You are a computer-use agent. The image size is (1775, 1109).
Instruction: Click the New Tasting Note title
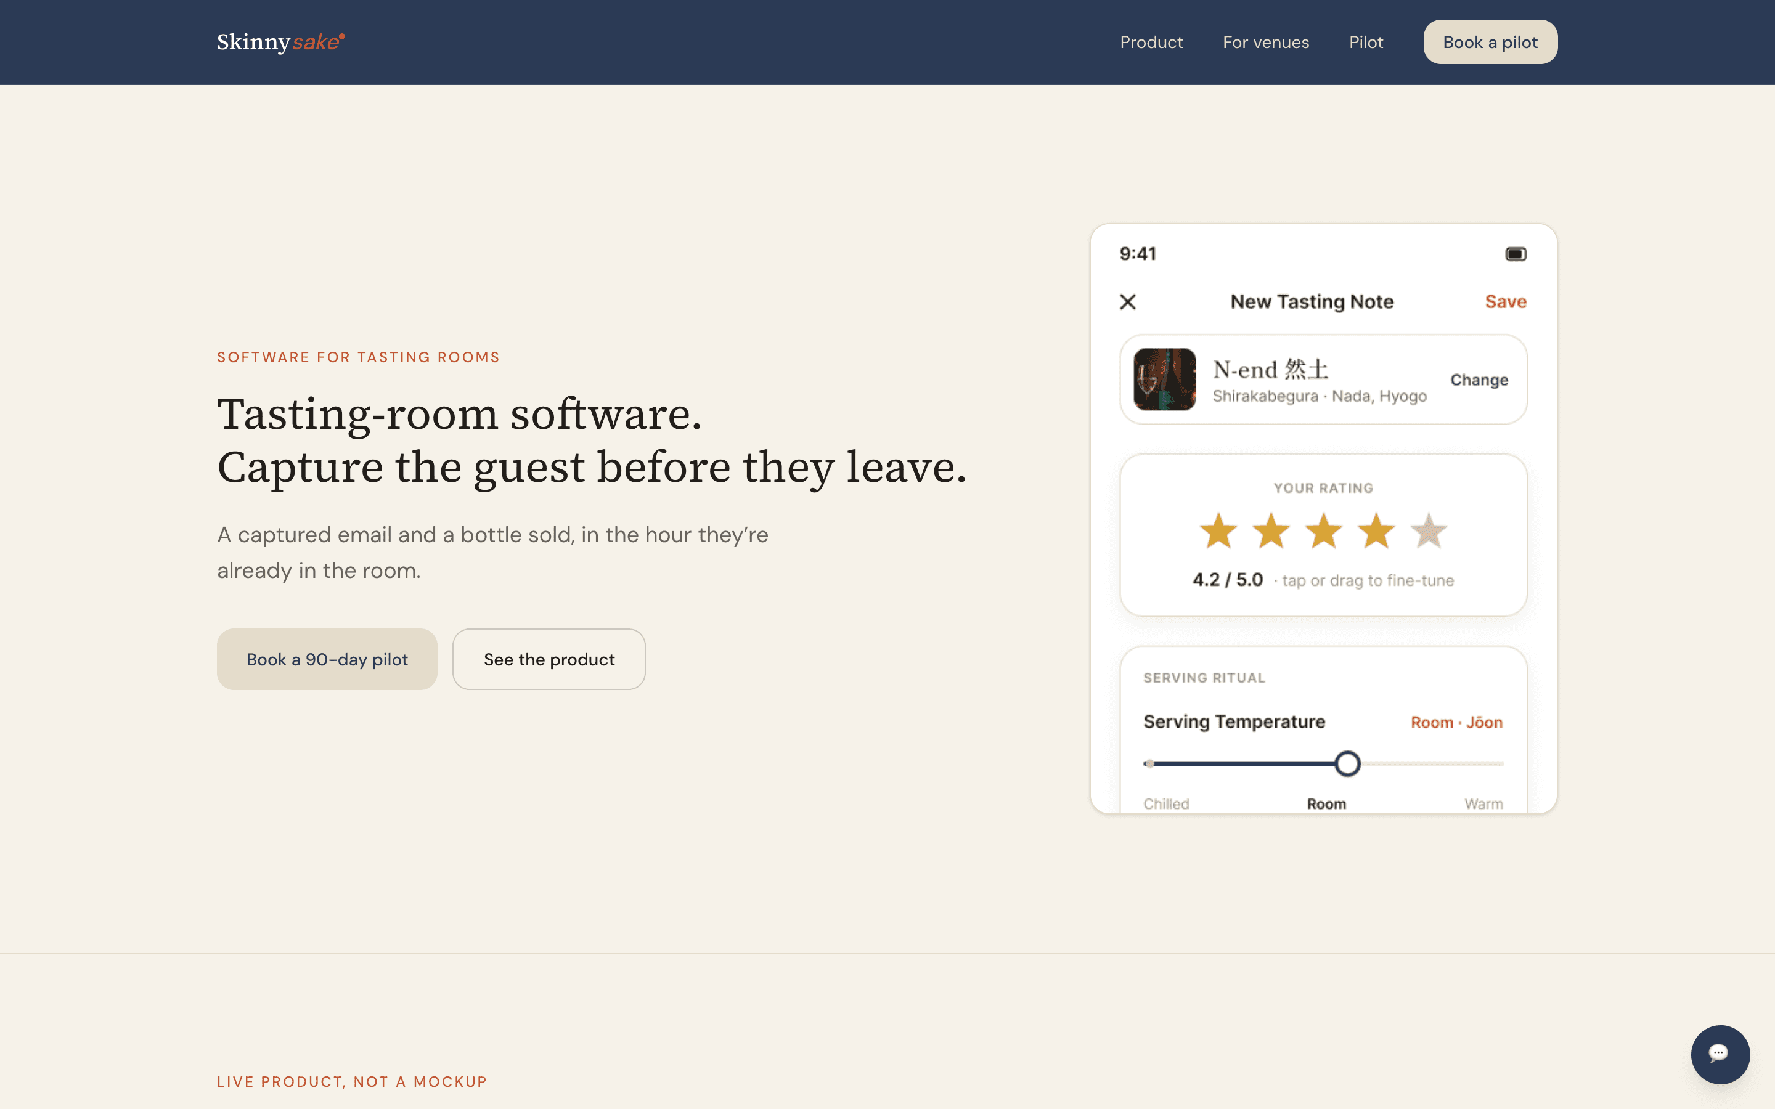(1312, 301)
